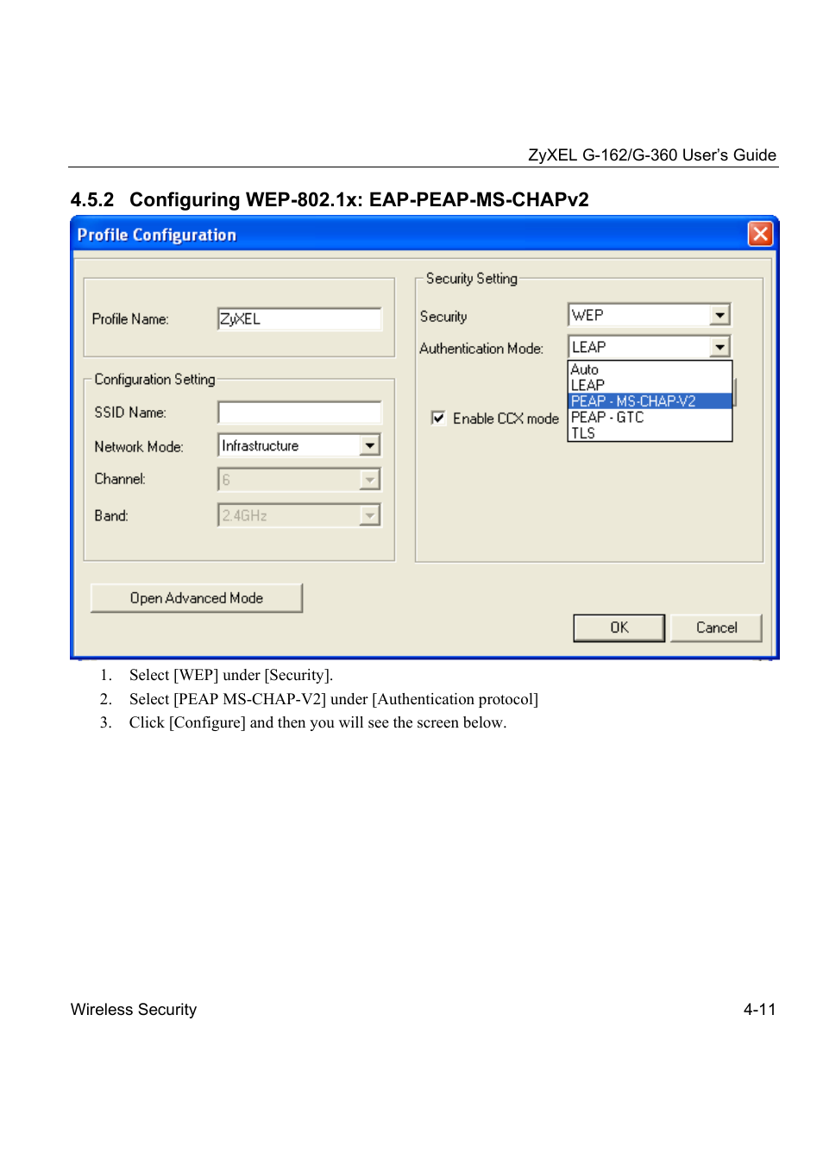The image size is (823, 1166).
Task: Click the Authentication Mode dropdown arrow
Action: [x=719, y=347]
